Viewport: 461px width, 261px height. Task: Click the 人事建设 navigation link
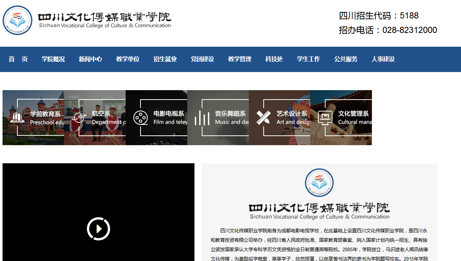[x=383, y=59]
